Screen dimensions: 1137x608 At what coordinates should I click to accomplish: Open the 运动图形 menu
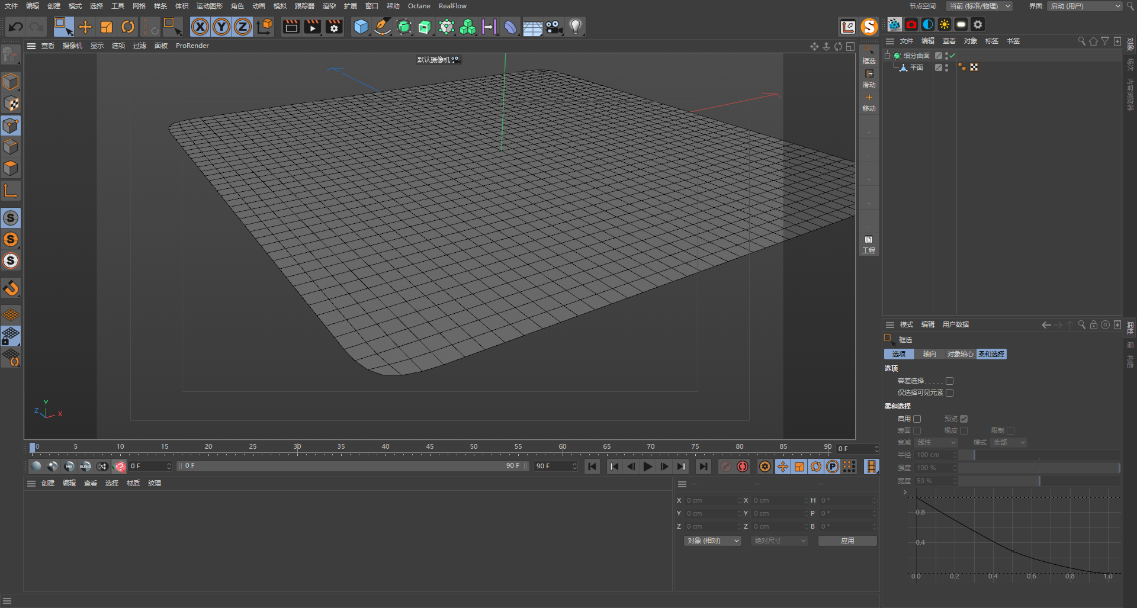coord(210,6)
